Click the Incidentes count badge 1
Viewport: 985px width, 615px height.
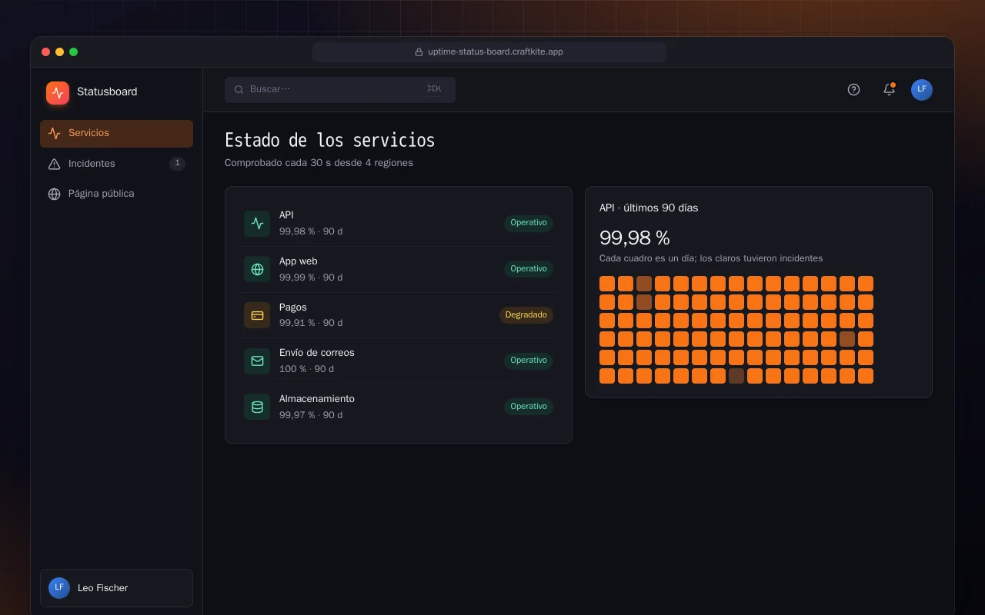[x=177, y=164]
